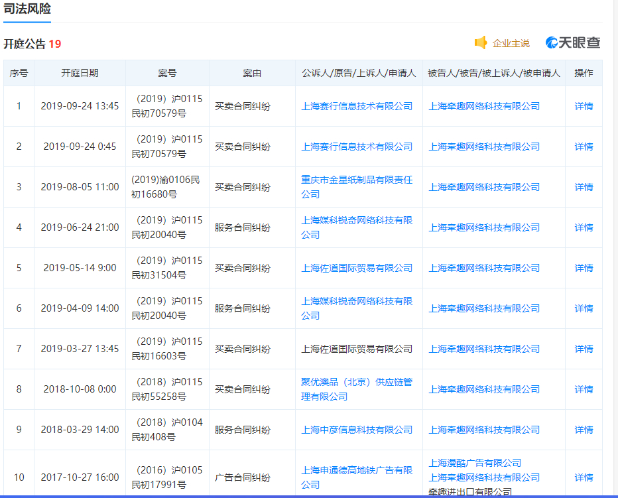Click the 案由 column header

pyautogui.click(x=252, y=73)
